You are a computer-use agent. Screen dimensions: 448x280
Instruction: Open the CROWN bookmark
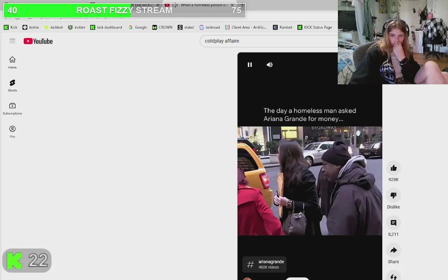(x=162, y=28)
